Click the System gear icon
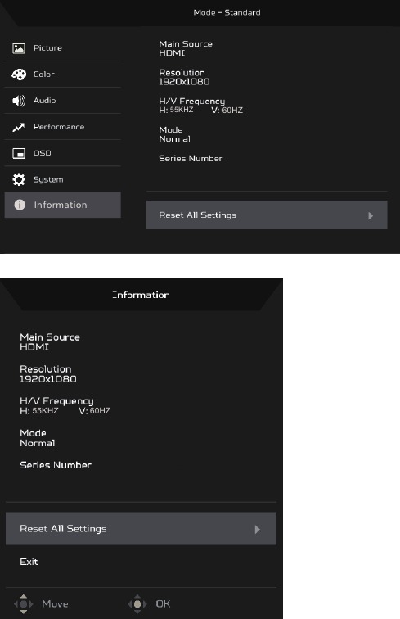Viewport: 400px width, 619px height. coord(19,179)
